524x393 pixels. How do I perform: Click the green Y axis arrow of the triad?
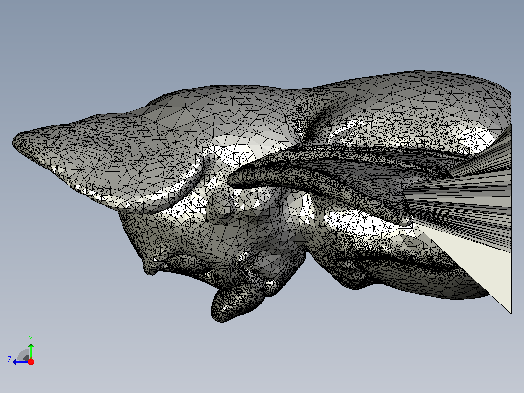pyautogui.click(x=31, y=351)
